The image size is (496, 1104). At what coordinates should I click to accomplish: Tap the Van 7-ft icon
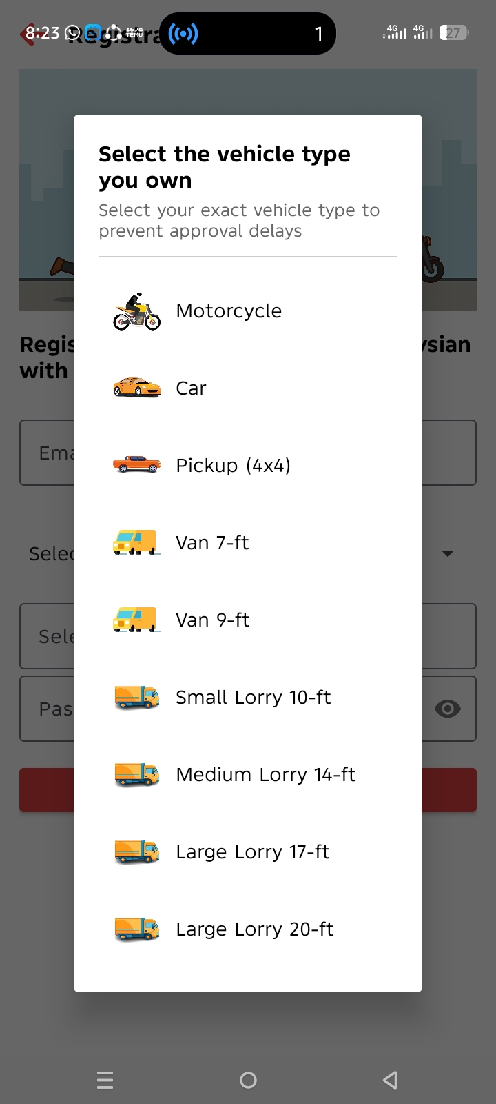(136, 542)
